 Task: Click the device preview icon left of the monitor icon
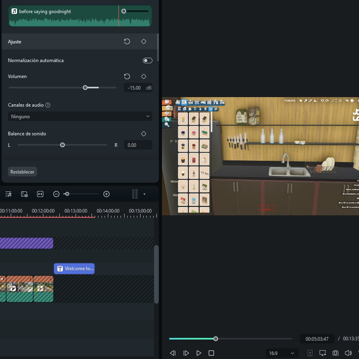point(310,353)
